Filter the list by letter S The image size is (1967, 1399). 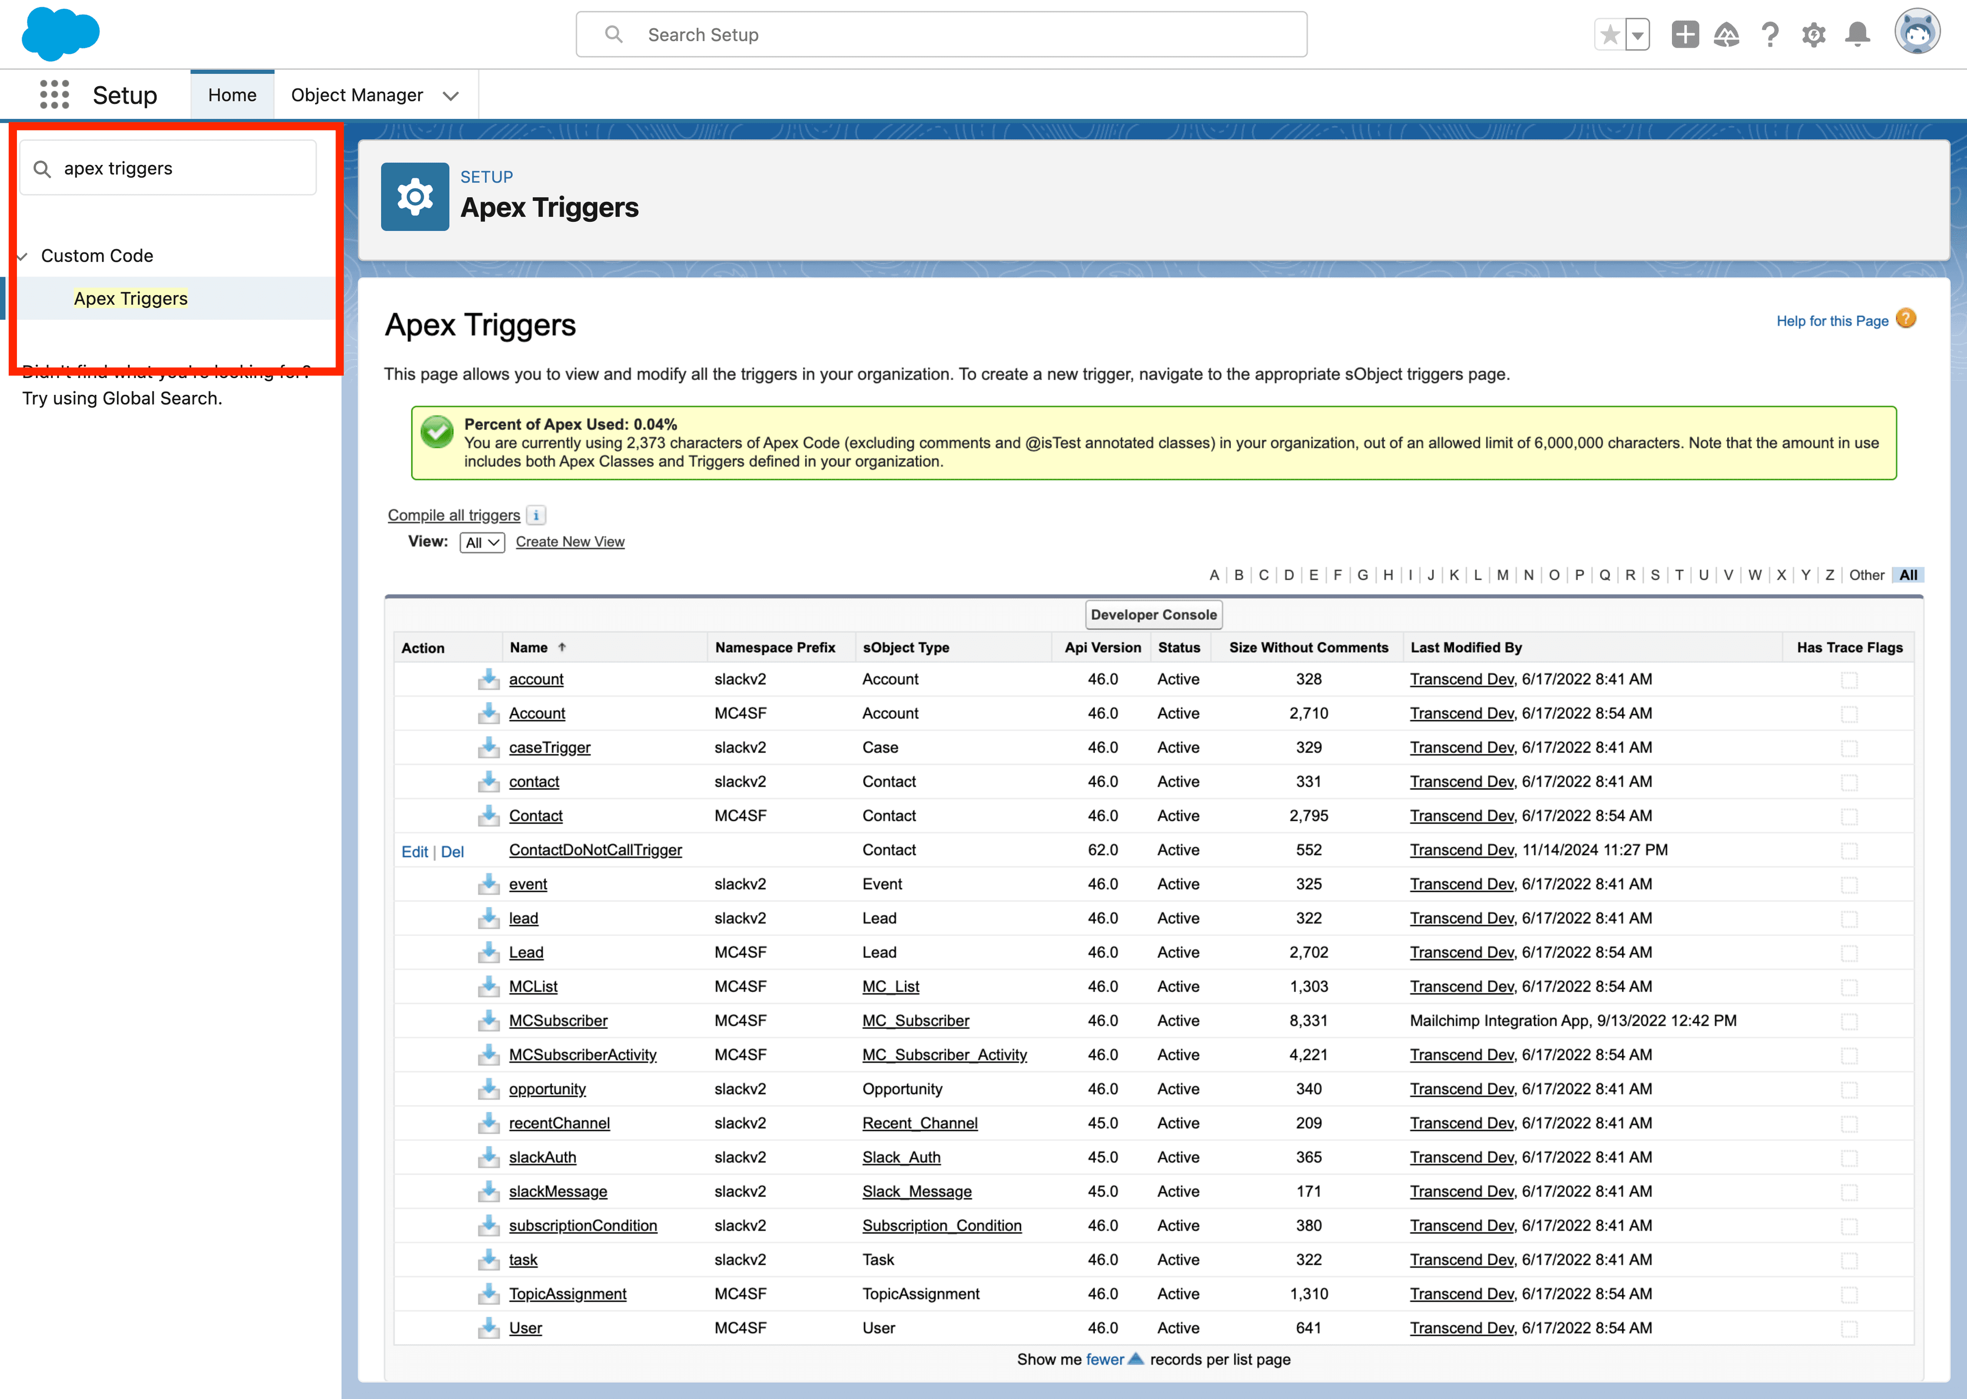point(1655,575)
